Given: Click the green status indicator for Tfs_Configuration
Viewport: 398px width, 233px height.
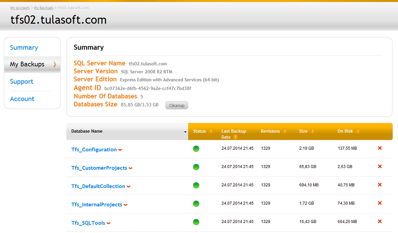Looking at the screenshot, I should tap(196, 148).
